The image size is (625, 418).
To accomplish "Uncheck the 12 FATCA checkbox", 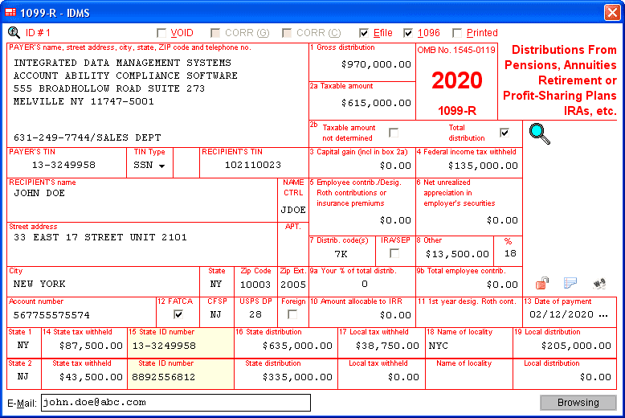I will [178, 314].
